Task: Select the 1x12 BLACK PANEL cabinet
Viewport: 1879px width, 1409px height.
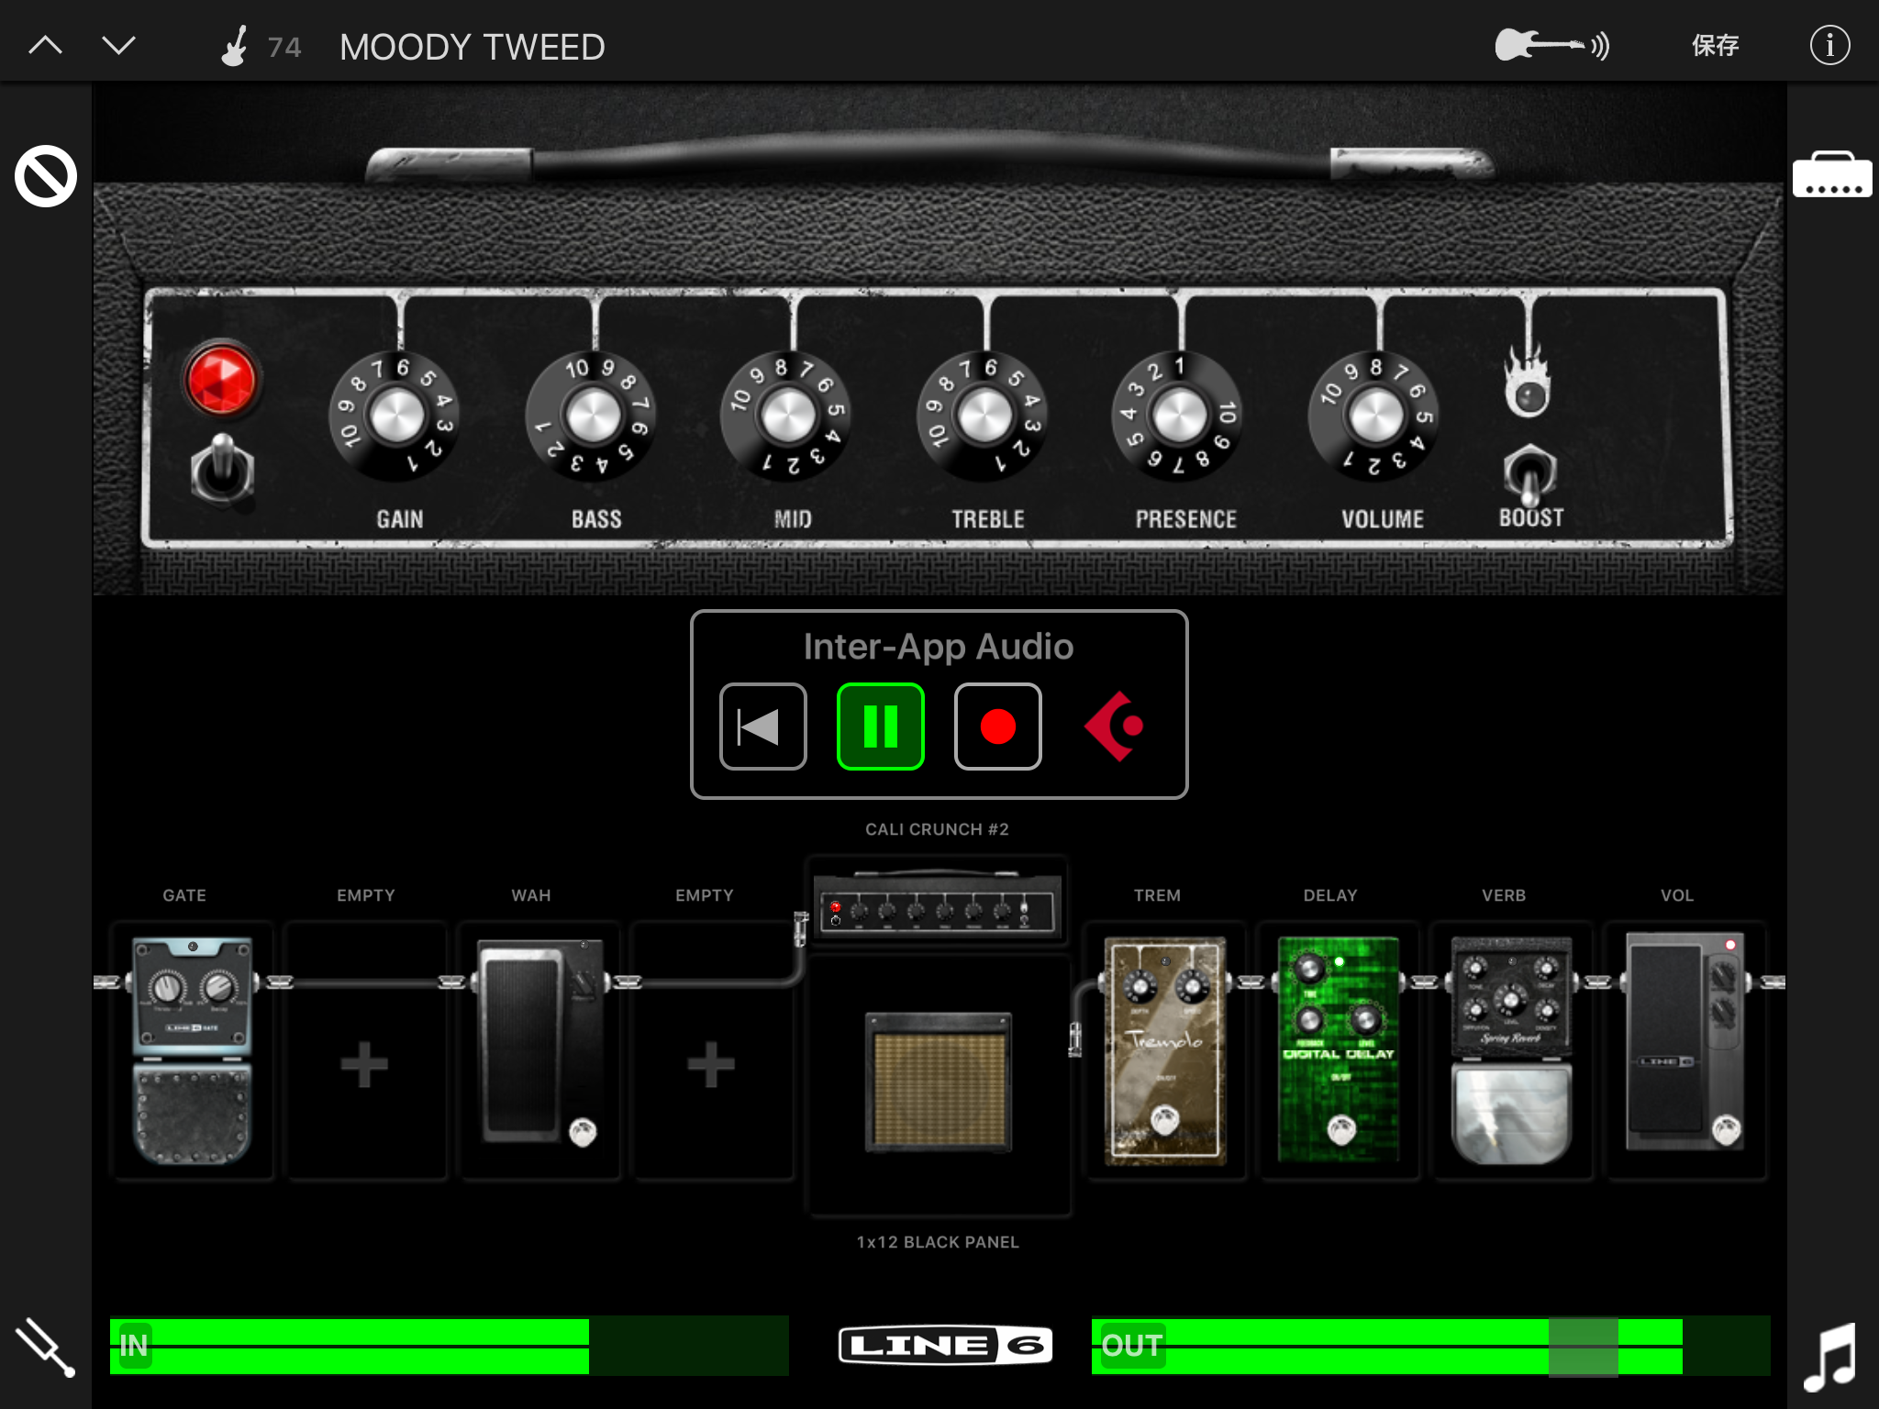Action: pos(938,1082)
